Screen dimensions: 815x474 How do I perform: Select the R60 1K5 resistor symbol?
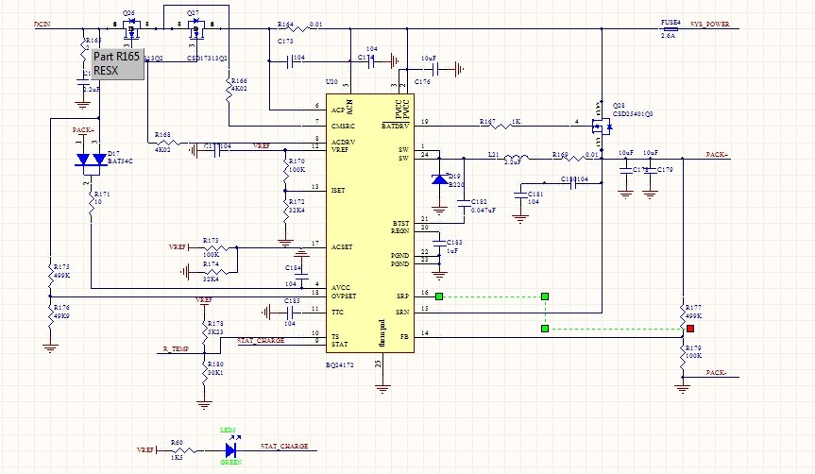183,450
